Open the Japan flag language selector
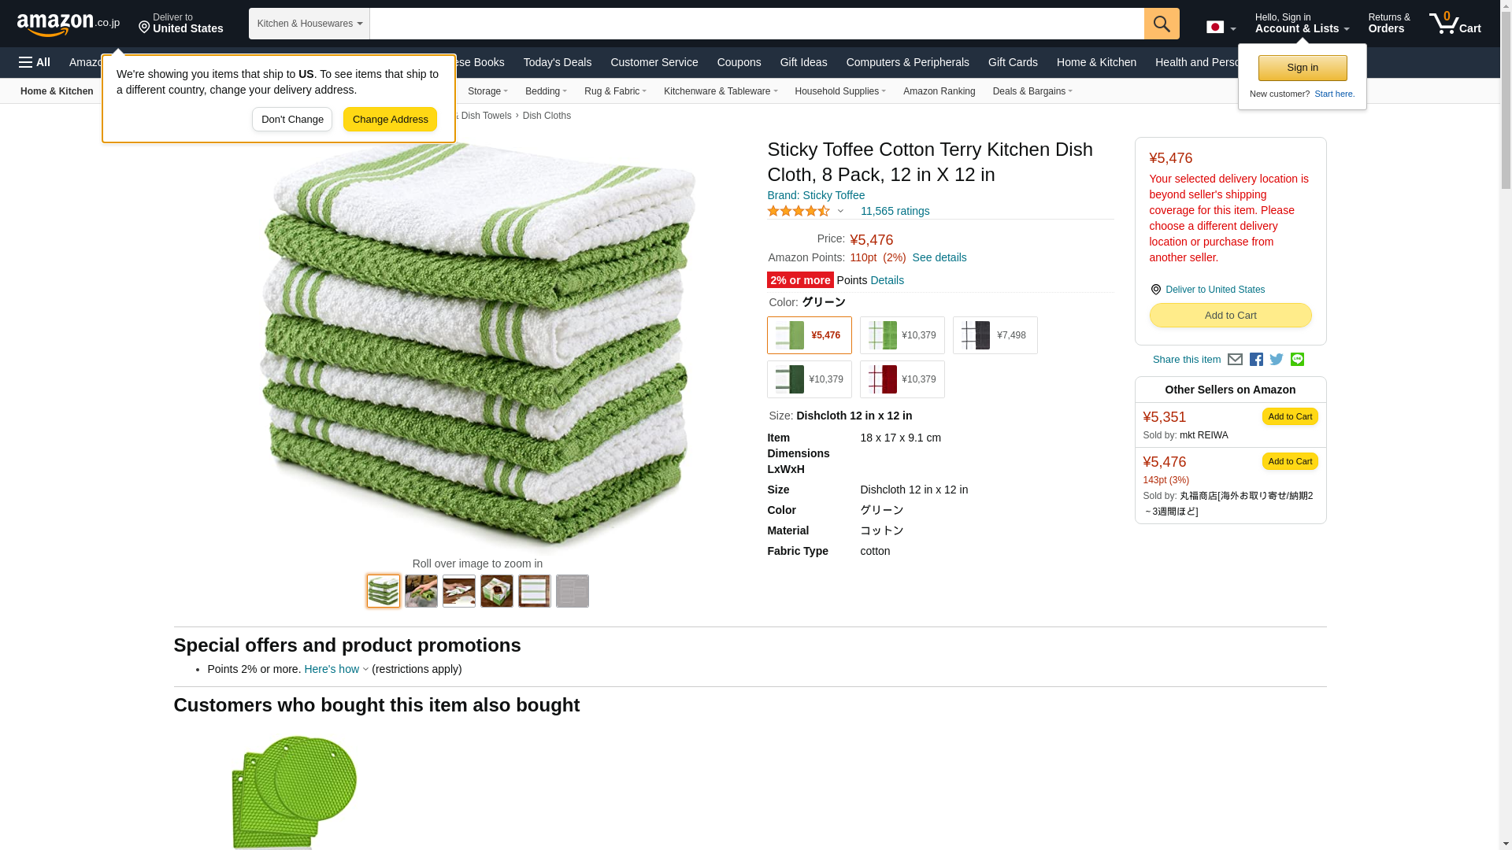Image resolution: width=1512 pixels, height=850 pixels. point(1221,28)
